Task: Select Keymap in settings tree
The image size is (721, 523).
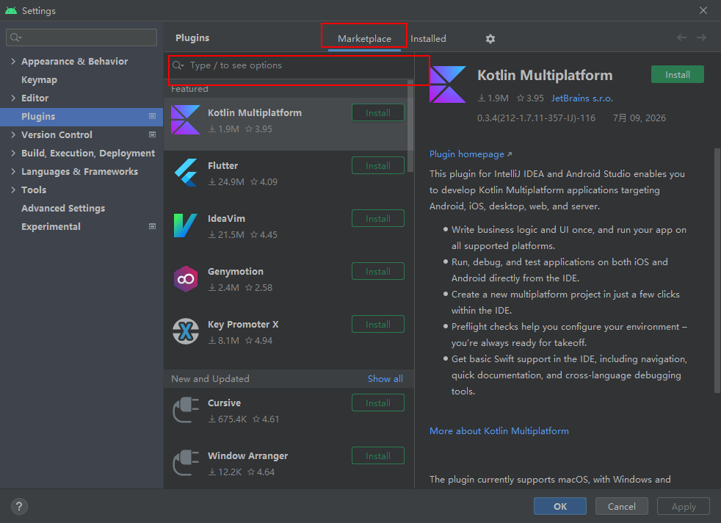Action: (x=39, y=79)
